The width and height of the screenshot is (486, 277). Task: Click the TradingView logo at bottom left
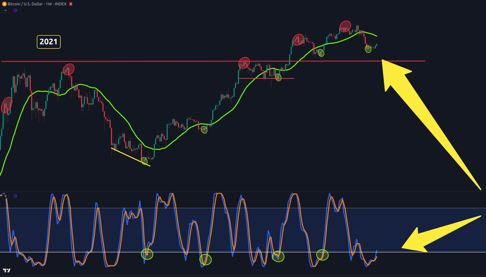click(x=7, y=271)
